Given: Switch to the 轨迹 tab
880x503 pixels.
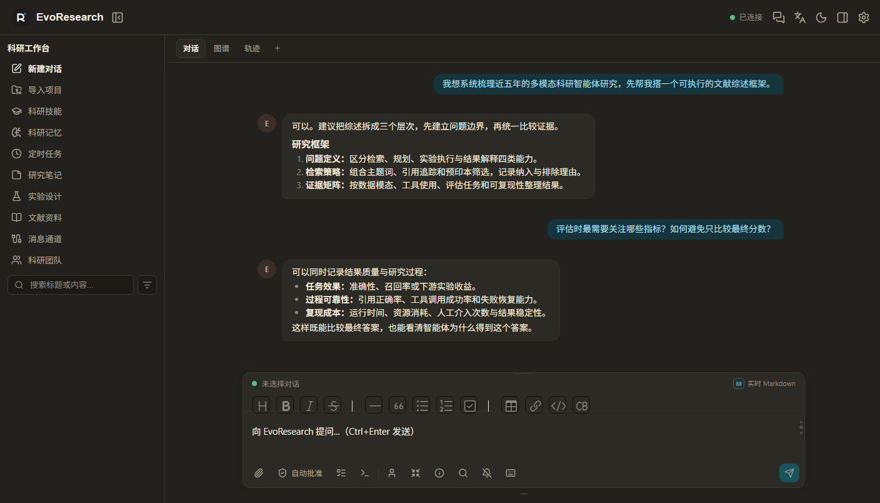Looking at the screenshot, I should [x=252, y=49].
